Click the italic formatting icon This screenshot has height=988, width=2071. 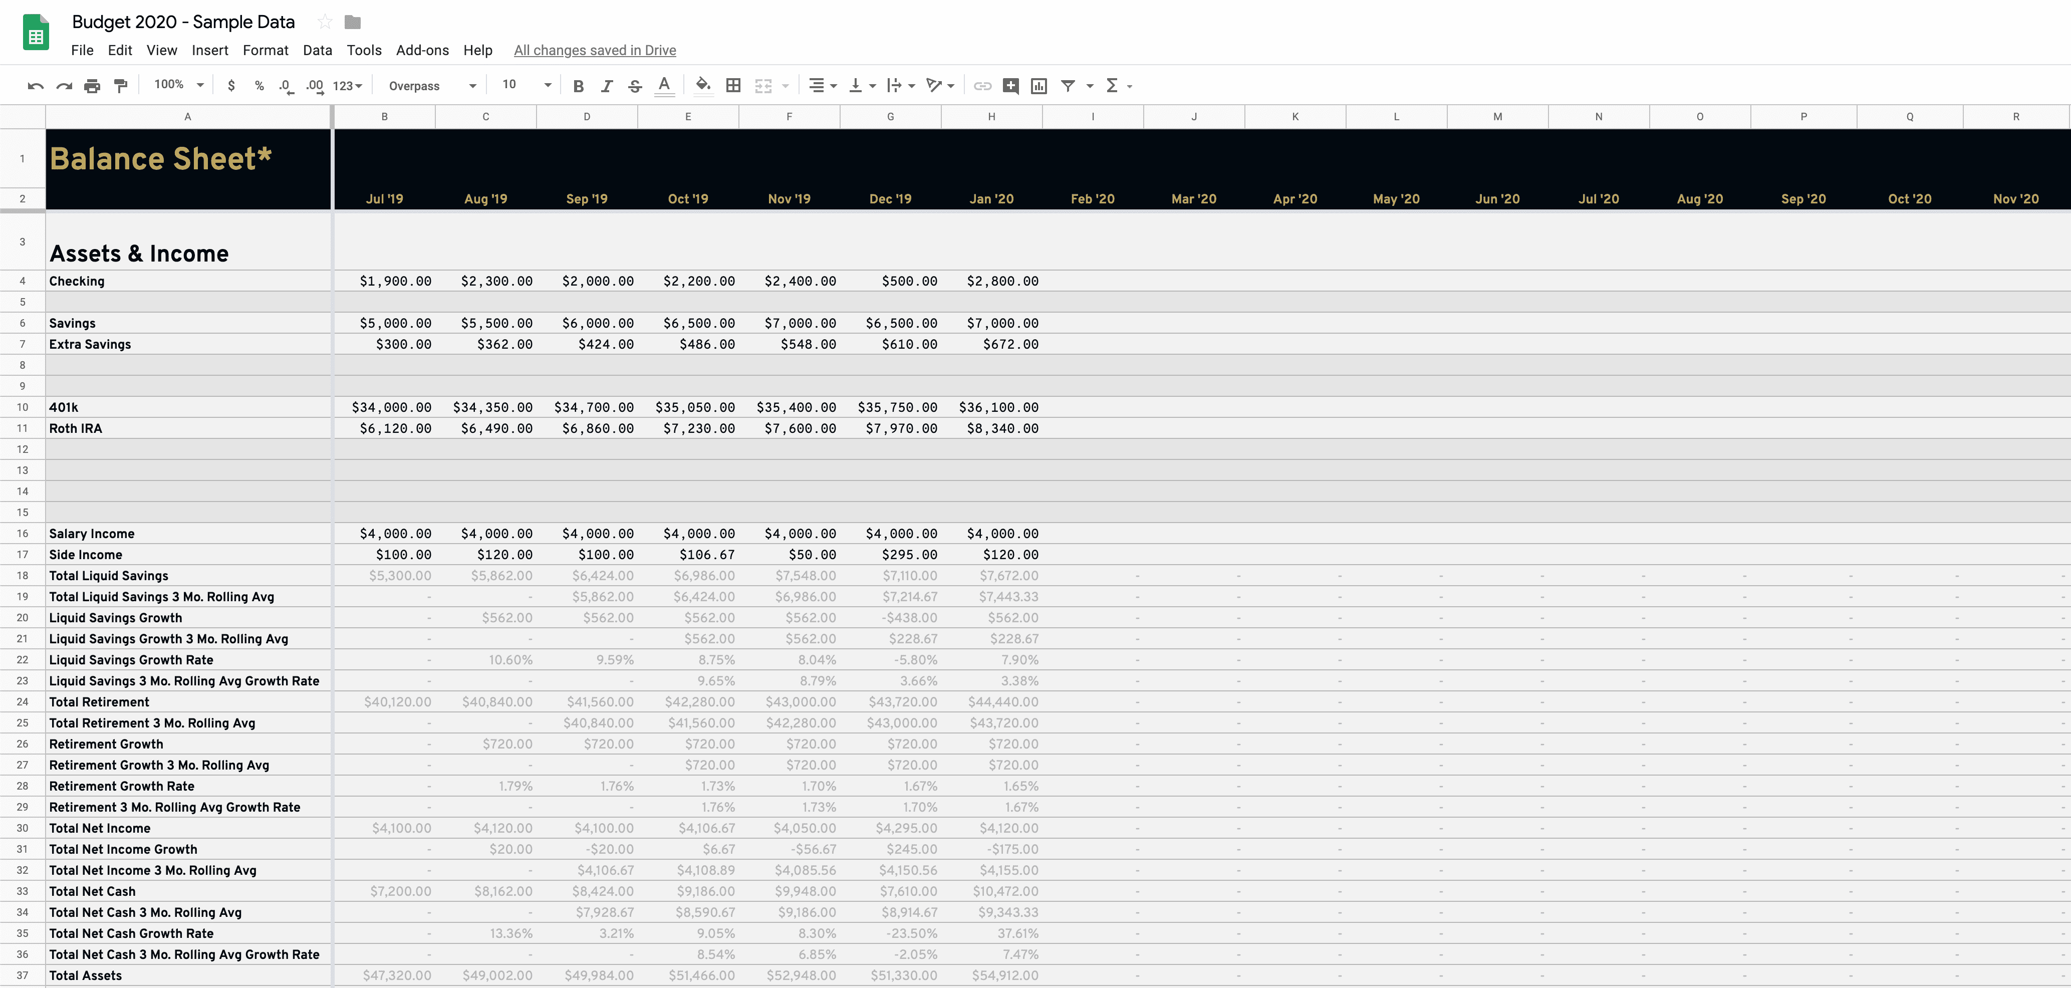click(x=605, y=86)
